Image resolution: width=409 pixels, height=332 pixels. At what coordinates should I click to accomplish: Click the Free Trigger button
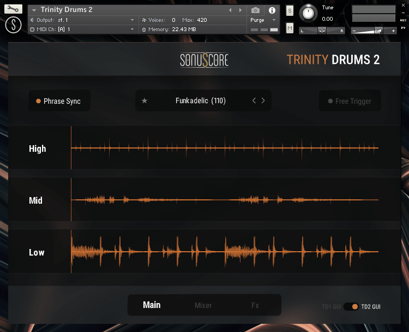click(x=350, y=101)
